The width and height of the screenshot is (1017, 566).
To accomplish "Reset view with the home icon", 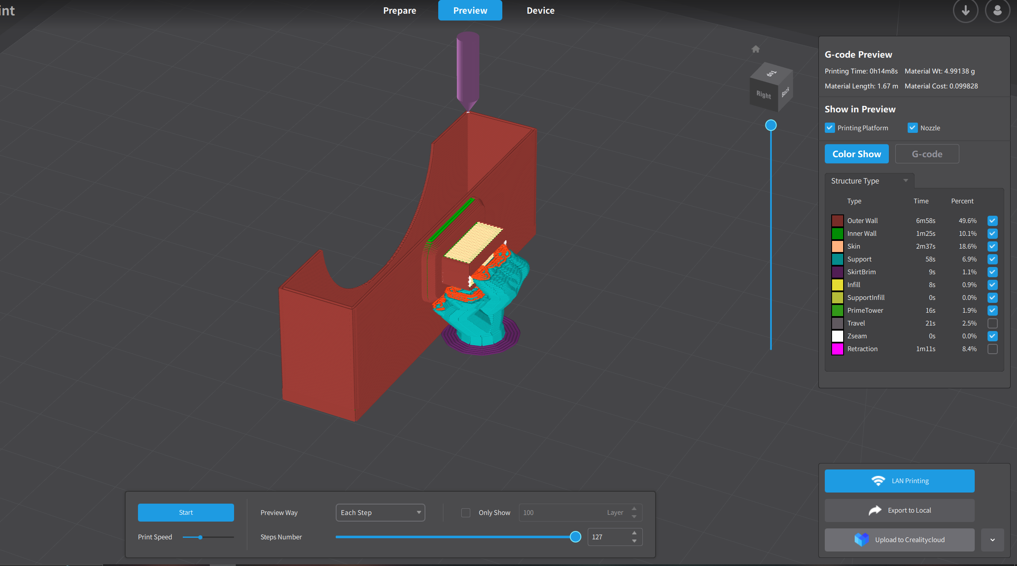I will tap(756, 49).
